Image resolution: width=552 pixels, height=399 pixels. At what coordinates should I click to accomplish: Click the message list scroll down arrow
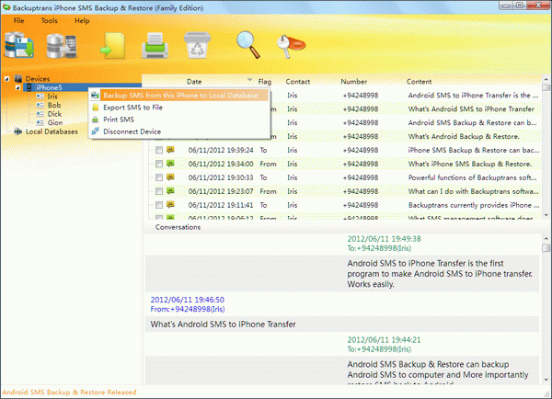(x=546, y=215)
